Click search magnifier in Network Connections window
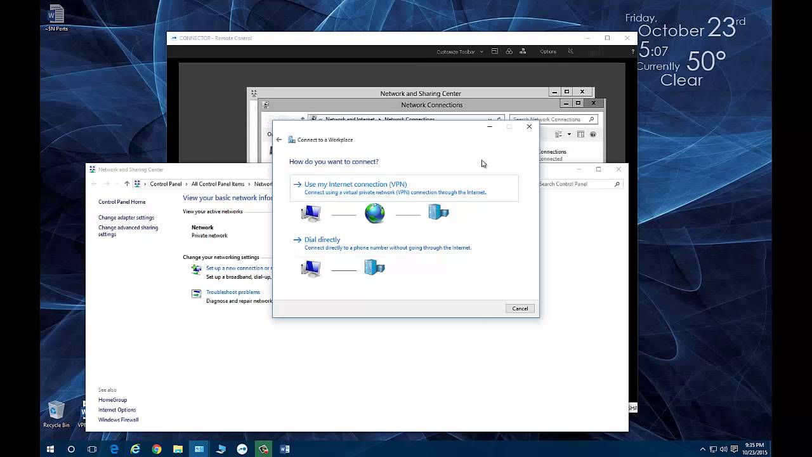Screen dimensions: 812x457 point(592,119)
